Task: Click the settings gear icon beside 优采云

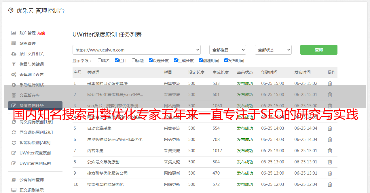Action: pos(11,10)
